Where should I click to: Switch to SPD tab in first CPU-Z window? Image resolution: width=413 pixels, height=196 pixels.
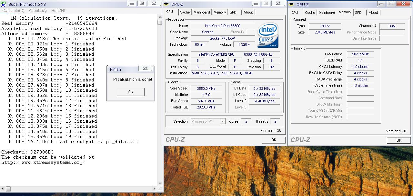click(x=233, y=12)
